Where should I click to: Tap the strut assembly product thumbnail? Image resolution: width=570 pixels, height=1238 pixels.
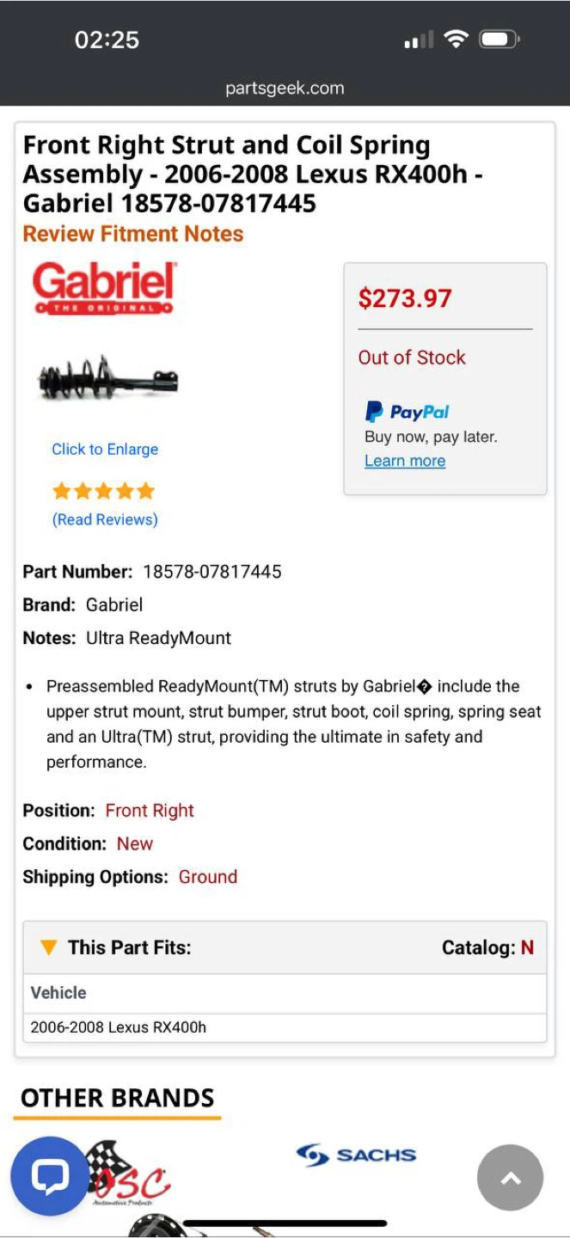coord(107,378)
